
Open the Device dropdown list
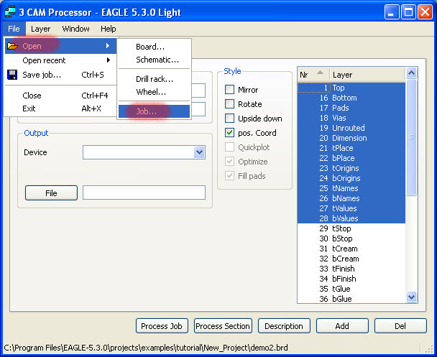(x=199, y=152)
